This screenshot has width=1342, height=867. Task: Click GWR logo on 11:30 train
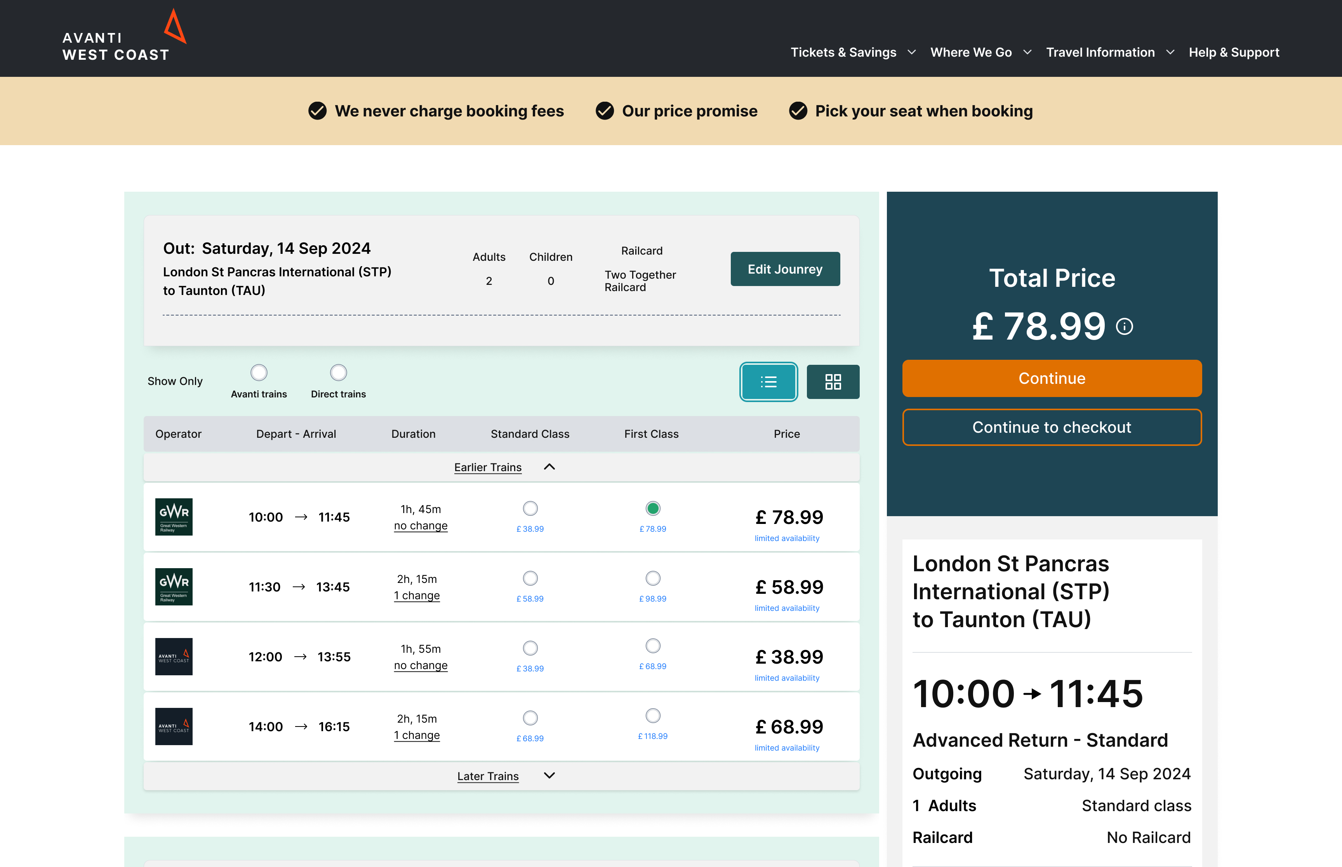[174, 587]
